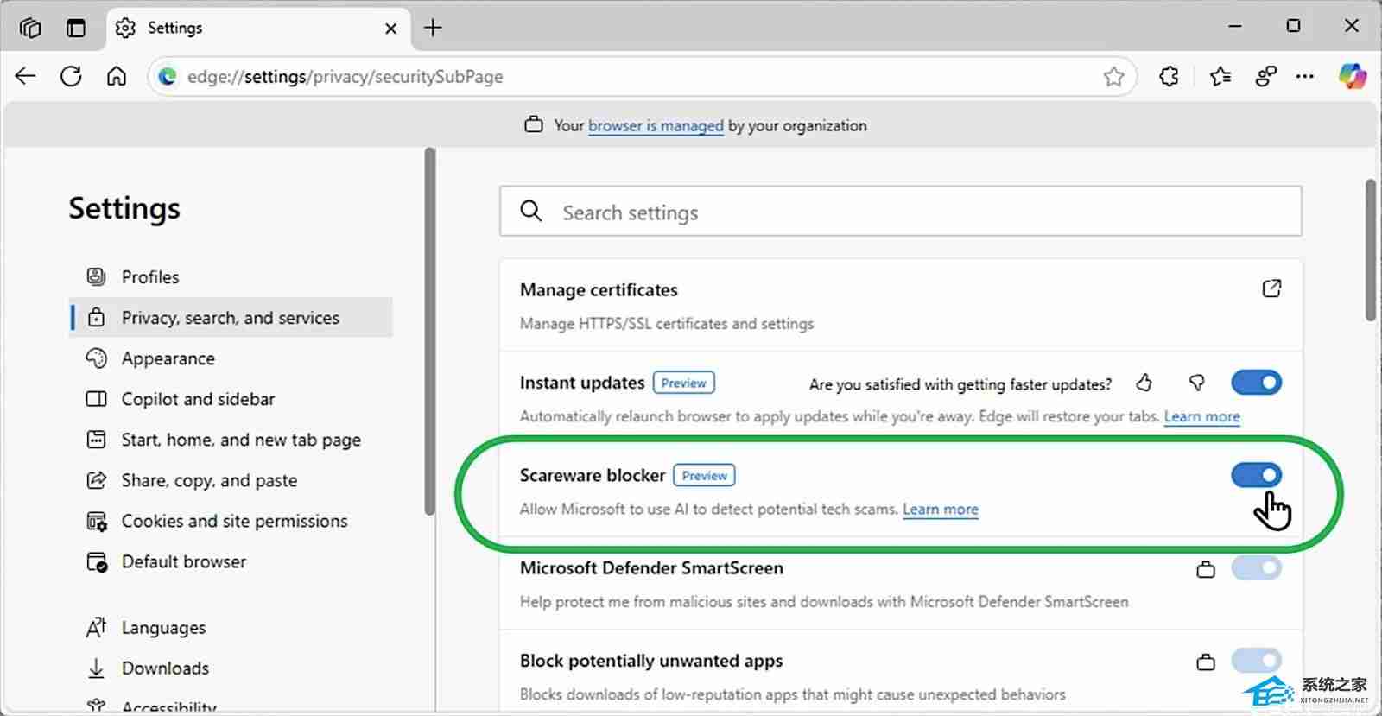Screen dimensions: 1382x716
Task: Click the thumbs down feedback icon
Action: [x=1197, y=383]
